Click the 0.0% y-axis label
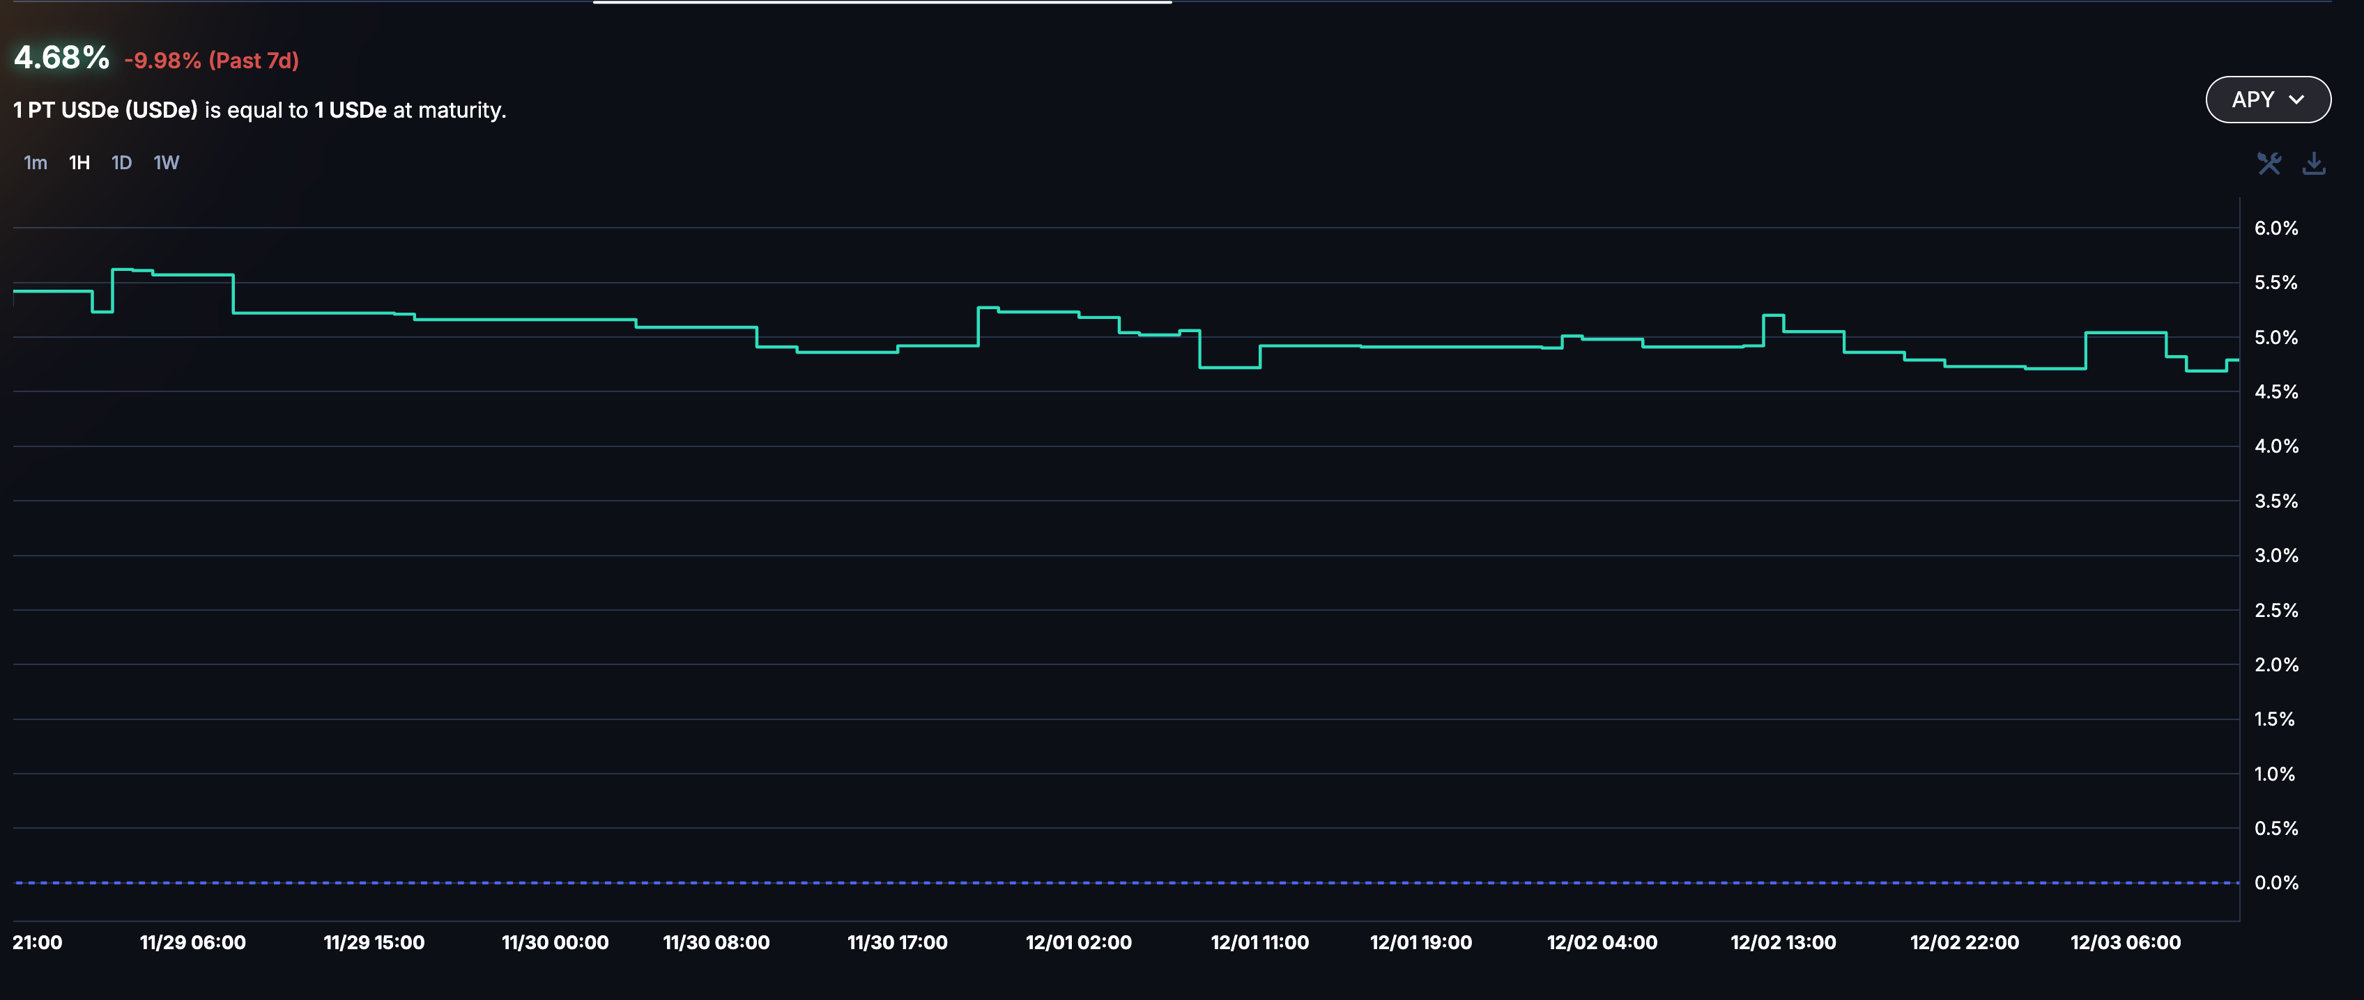2364x1000 pixels. (2275, 883)
